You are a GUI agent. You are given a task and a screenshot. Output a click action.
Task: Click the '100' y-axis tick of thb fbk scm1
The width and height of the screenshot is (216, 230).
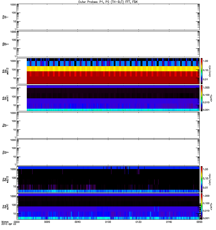14,97
